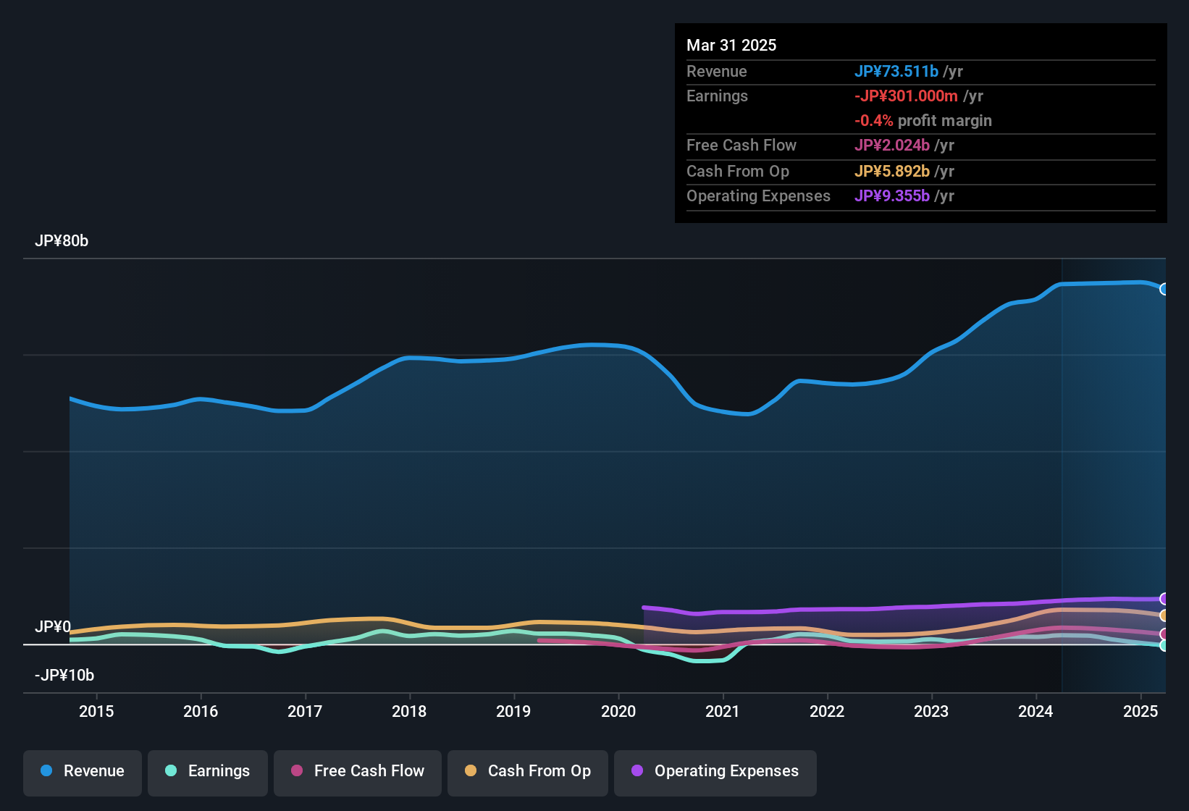1189x811 pixels.
Task: Select the 2019 x-axis label
Action: pyautogui.click(x=513, y=711)
